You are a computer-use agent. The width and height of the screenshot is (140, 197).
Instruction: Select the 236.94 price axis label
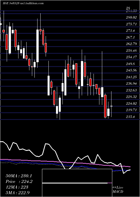[131, 84]
